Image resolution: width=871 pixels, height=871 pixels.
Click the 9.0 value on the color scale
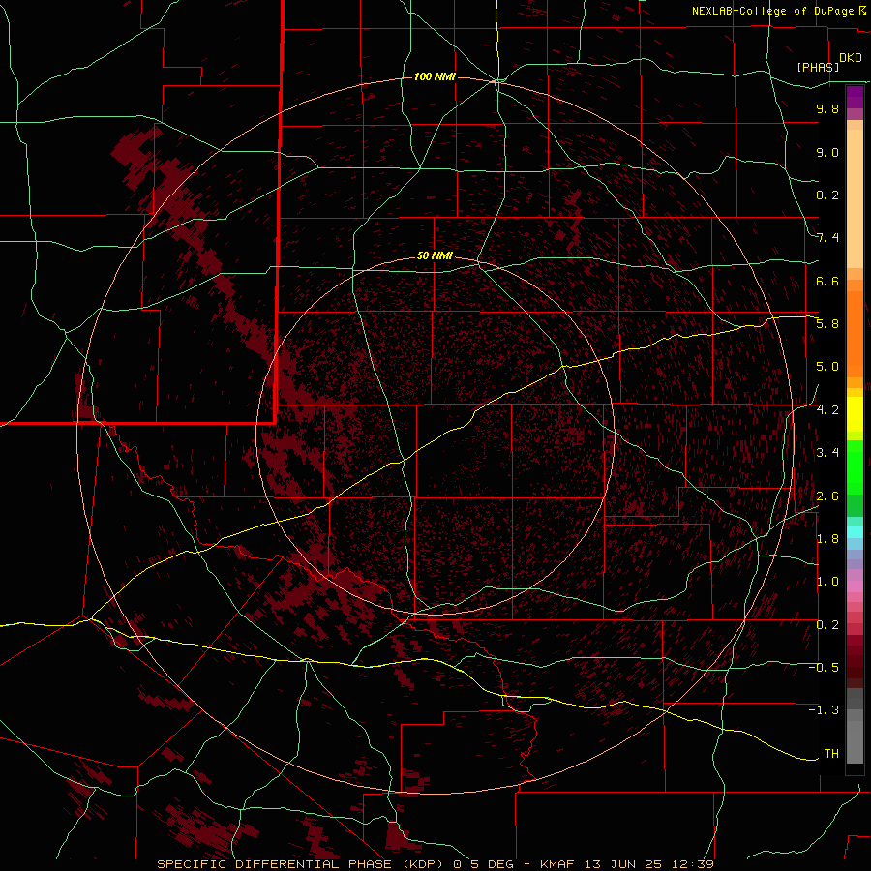coord(827,152)
